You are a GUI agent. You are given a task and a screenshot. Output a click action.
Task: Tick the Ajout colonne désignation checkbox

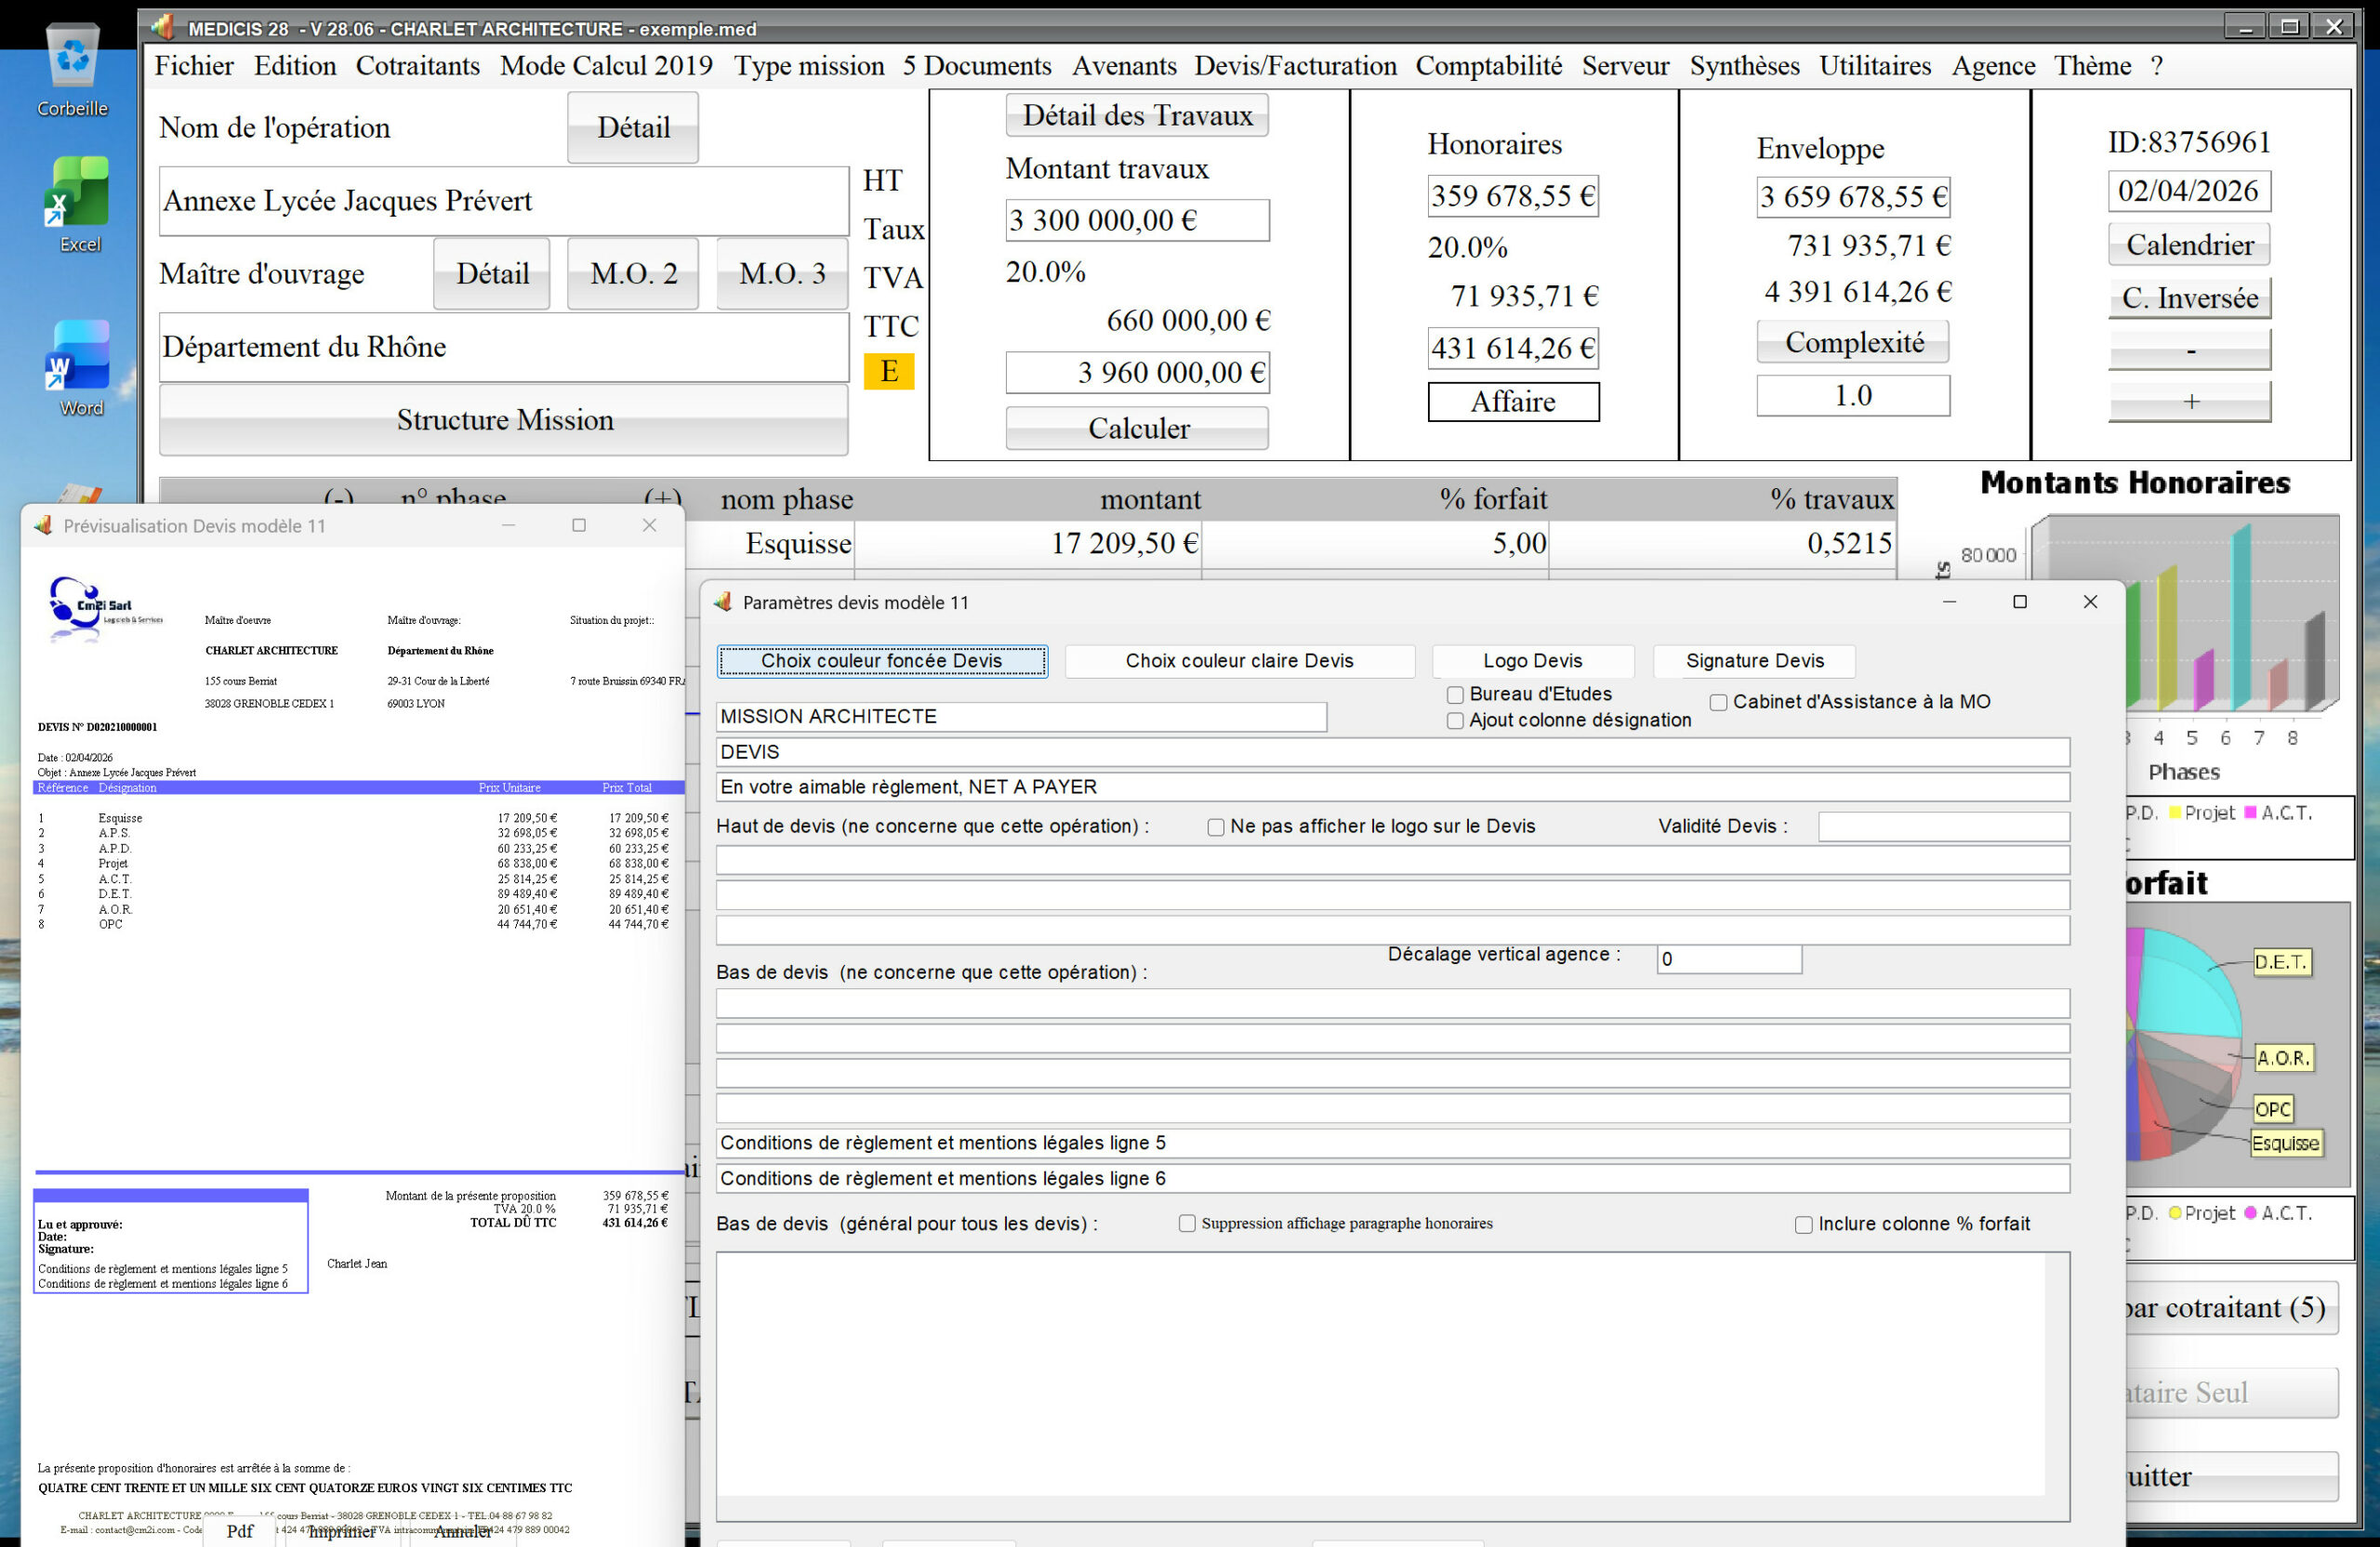(x=1455, y=720)
